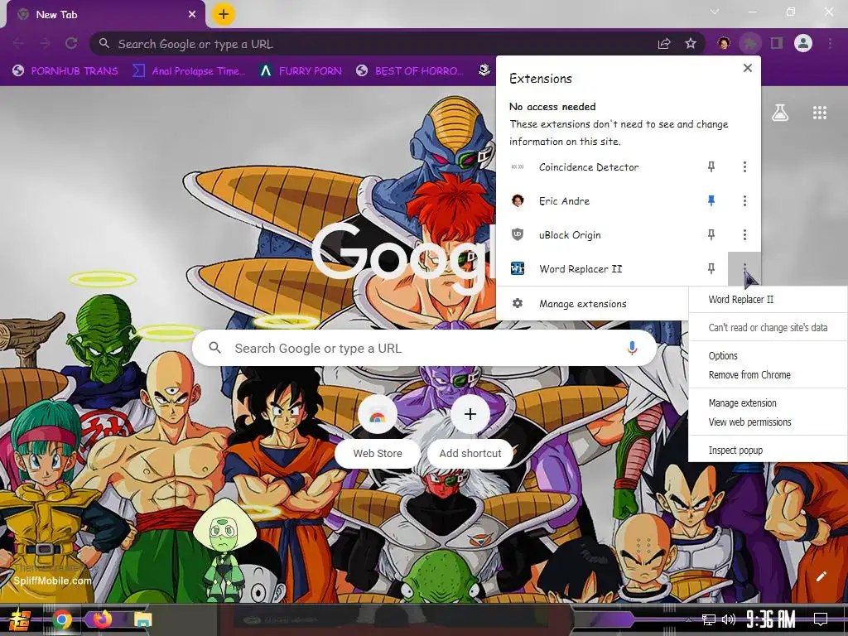Open the BEST OF HORRO... bookmark

coord(411,71)
